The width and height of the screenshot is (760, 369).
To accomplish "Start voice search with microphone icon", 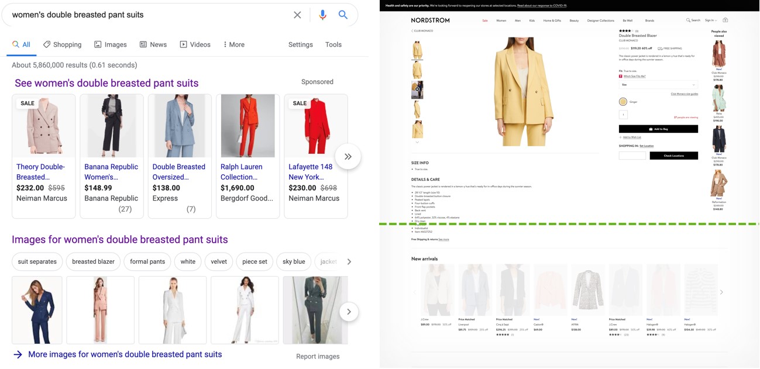I will pos(322,15).
